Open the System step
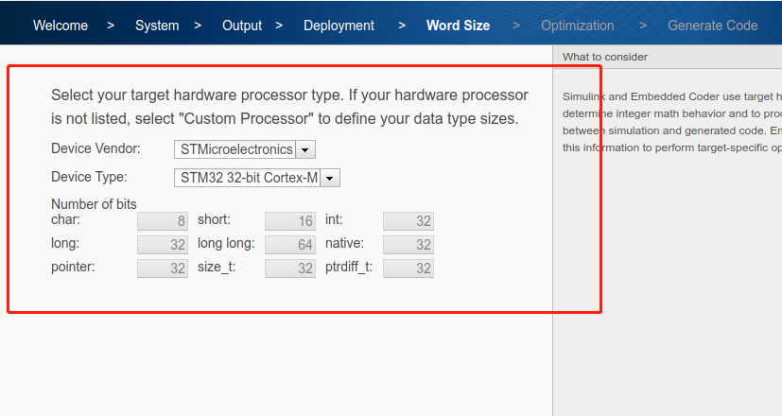782x416 pixels. tap(157, 26)
